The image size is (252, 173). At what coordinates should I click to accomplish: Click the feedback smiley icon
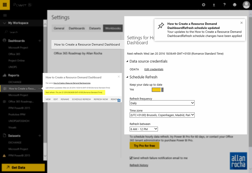[x=235, y=5]
